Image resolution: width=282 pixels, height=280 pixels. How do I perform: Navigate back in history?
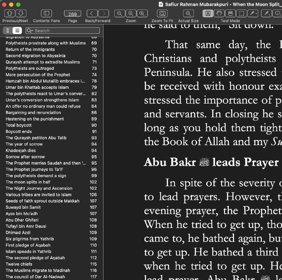(x=92, y=13)
